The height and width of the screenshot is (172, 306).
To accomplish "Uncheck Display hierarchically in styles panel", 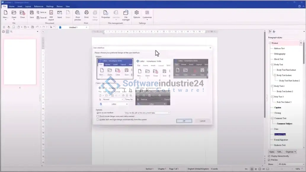I will [x=269, y=156].
